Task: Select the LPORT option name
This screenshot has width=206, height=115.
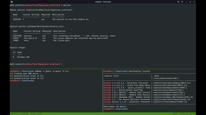Action: click(16, 41)
